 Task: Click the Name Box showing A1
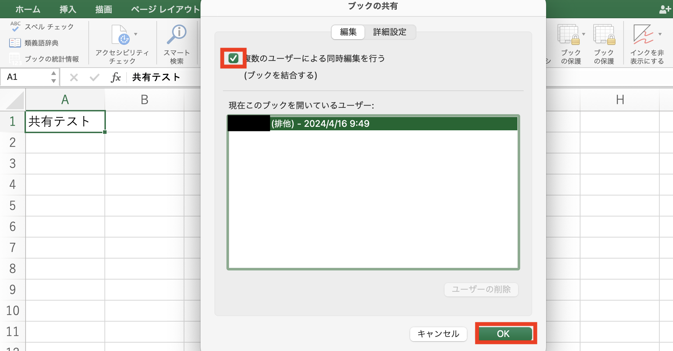click(x=29, y=77)
